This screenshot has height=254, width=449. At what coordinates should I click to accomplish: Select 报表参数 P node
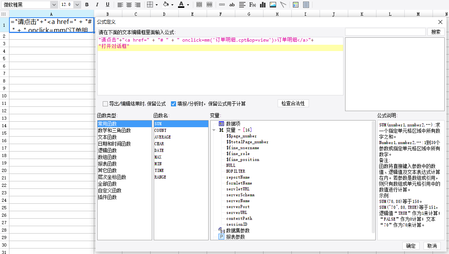[x=235, y=237]
